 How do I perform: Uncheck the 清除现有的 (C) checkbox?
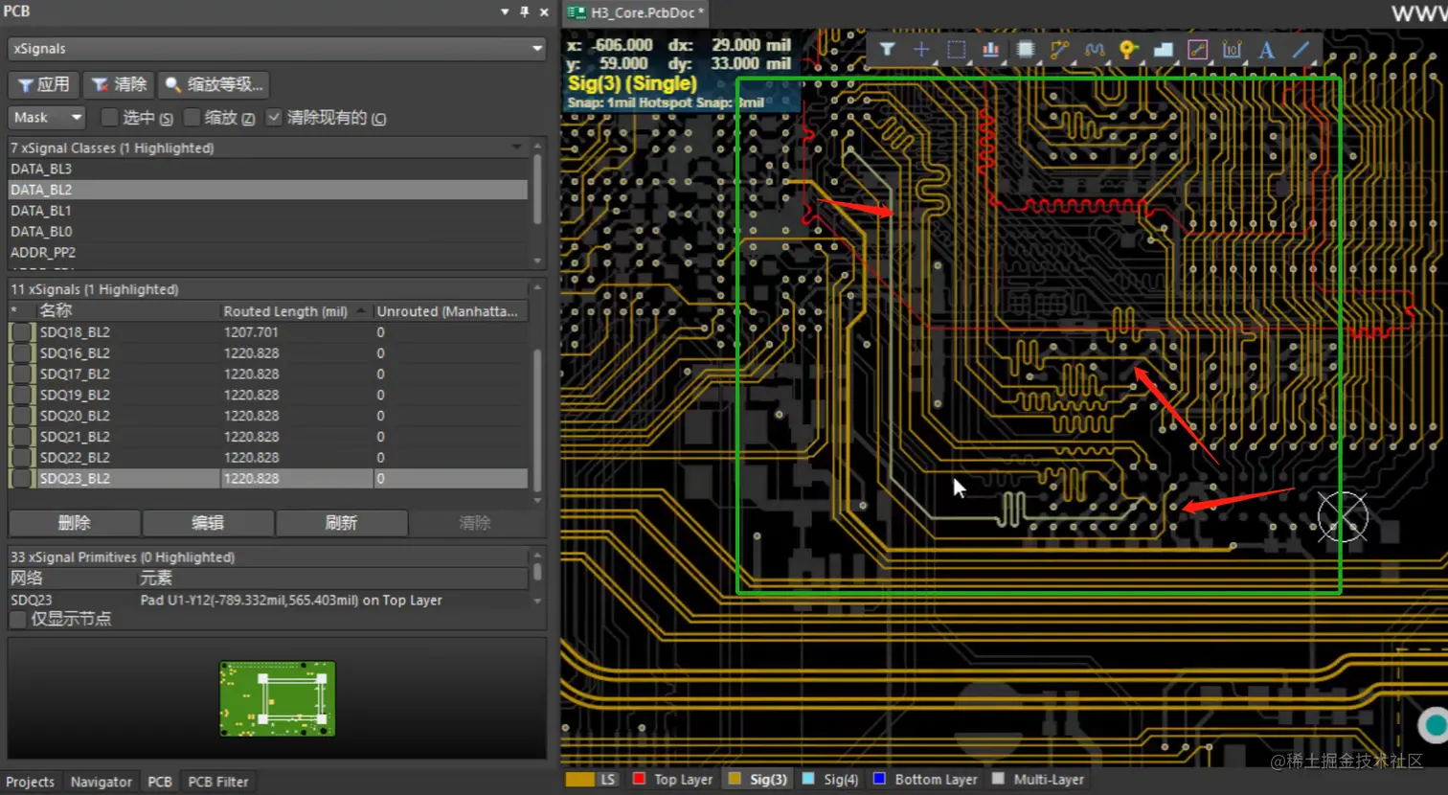[274, 118]
